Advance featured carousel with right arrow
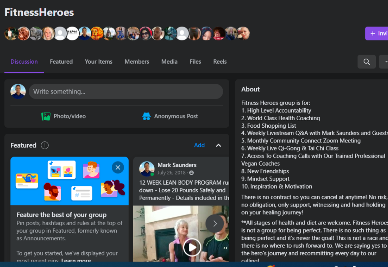Image resolution: width=388 pixels, height=267 pixels. coord(215,223)
